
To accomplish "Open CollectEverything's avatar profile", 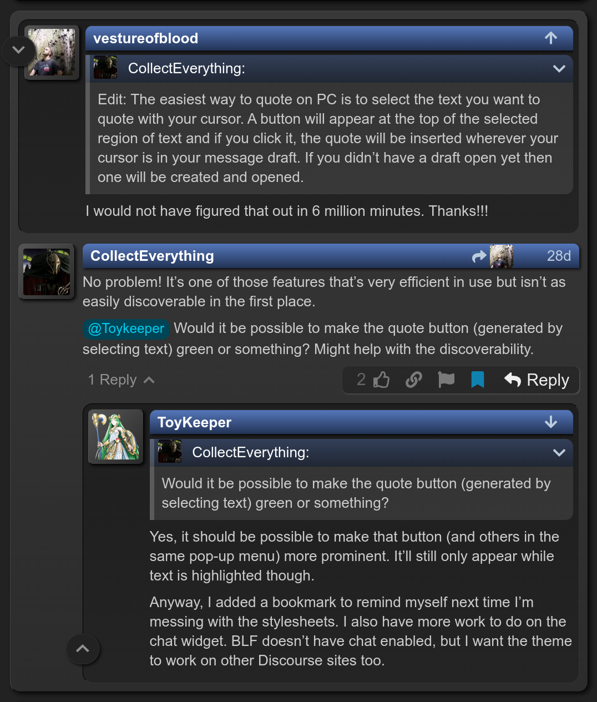I will tap(47, 271).
